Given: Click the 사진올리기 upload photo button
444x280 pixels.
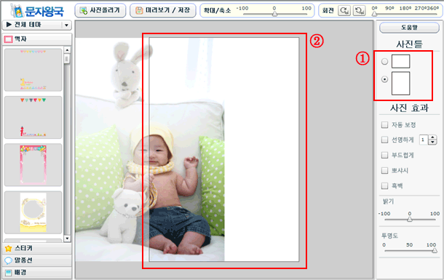Looking at the screenshot, I should pos(100,10).
